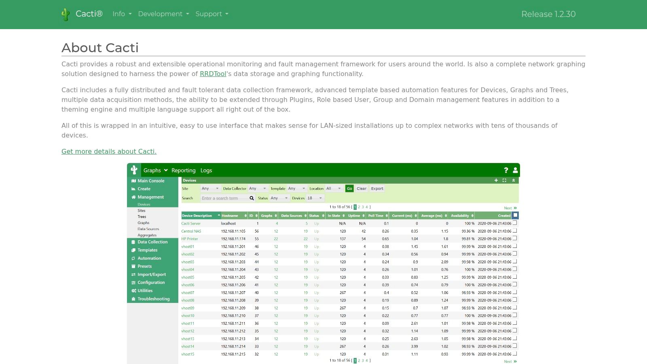Open the Template filter dropdown

point(297,188)
